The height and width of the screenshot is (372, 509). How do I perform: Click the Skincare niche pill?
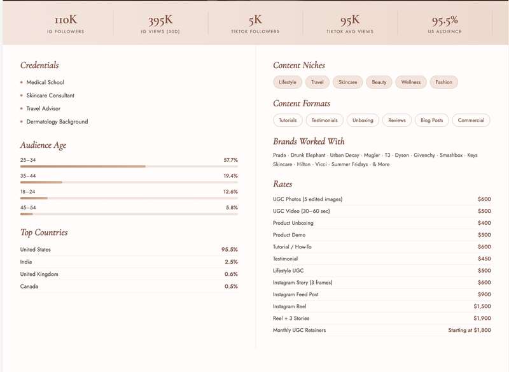[347, 82]
